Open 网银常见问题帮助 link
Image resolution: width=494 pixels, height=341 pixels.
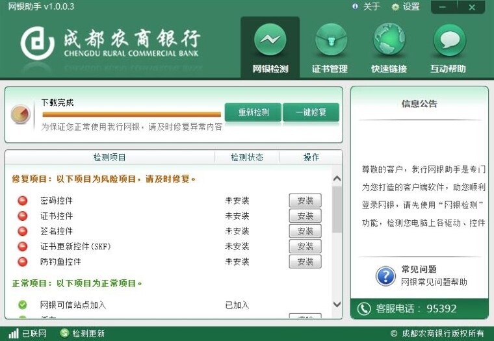coord(434,282)
